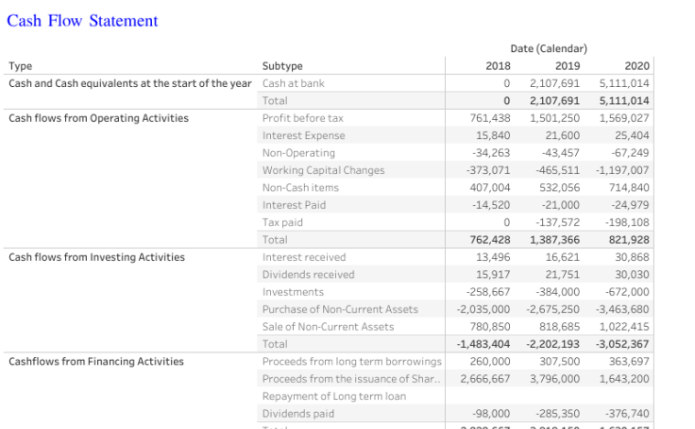Click the Date (Calendar) header label

click(x=548, y=48)
